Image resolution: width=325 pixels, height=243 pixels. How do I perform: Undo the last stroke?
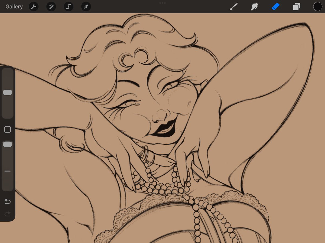[x=8, y=201]
